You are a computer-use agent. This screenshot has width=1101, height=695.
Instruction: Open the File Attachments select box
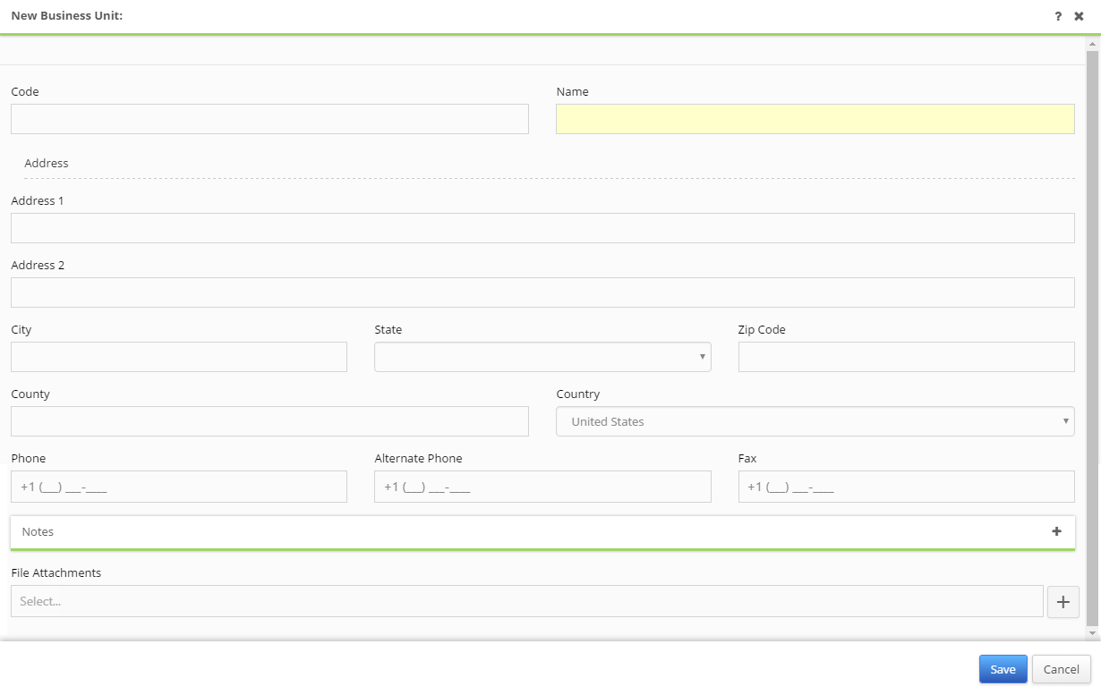(x=526, y=601)
